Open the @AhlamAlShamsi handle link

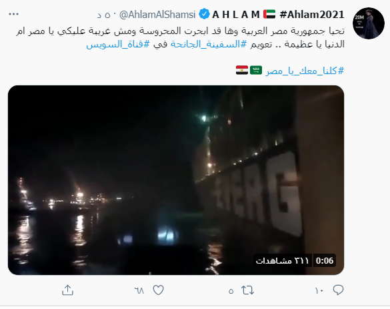pyautogui.click(x=157, y=15)
